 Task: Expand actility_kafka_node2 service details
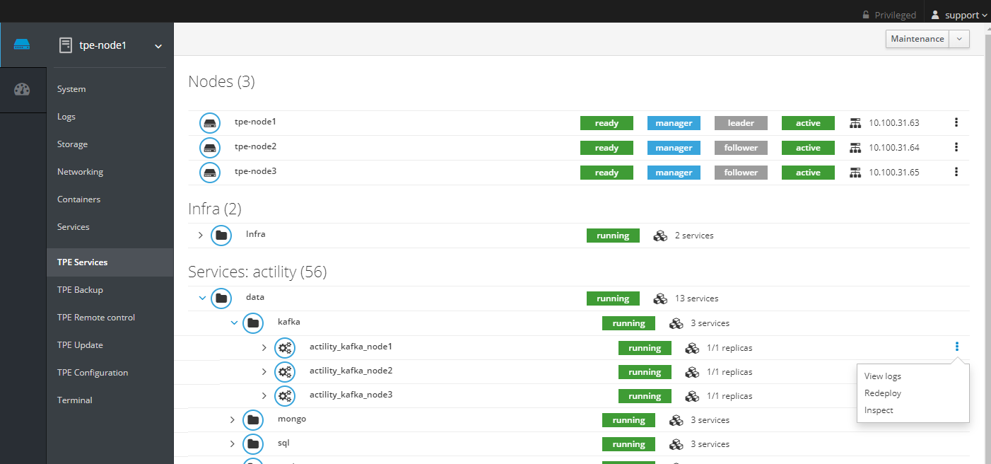click(x=264, y=372)
